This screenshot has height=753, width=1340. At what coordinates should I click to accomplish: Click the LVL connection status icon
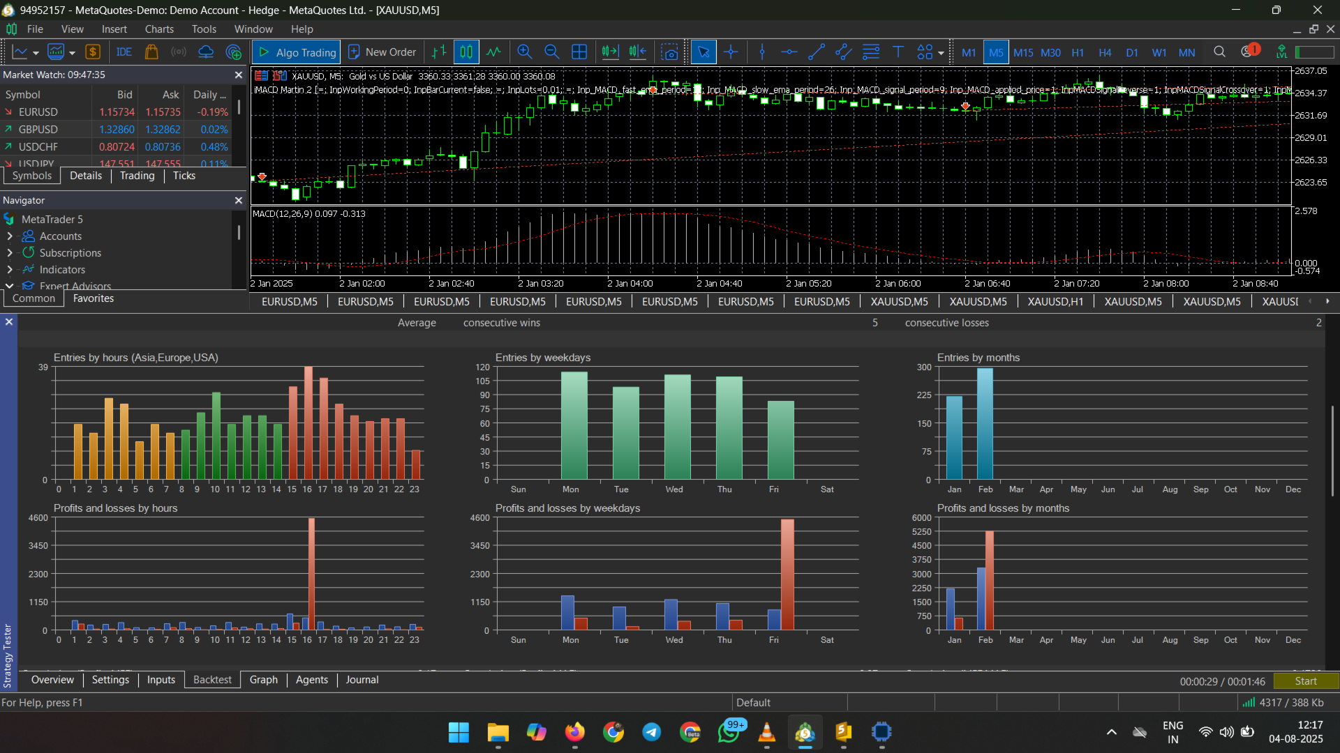pyautogui.click(x=1282, y=52)
